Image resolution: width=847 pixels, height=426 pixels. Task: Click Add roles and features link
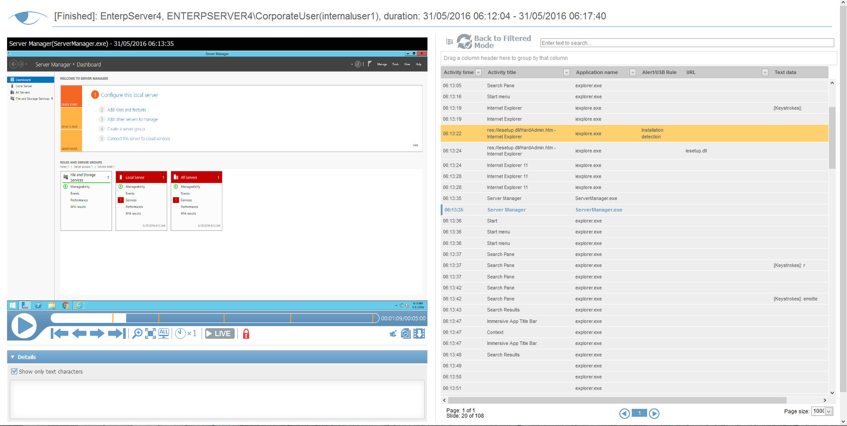tap(127, 110)
